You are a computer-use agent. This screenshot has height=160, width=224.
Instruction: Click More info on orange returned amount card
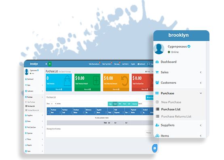[116, 89]
